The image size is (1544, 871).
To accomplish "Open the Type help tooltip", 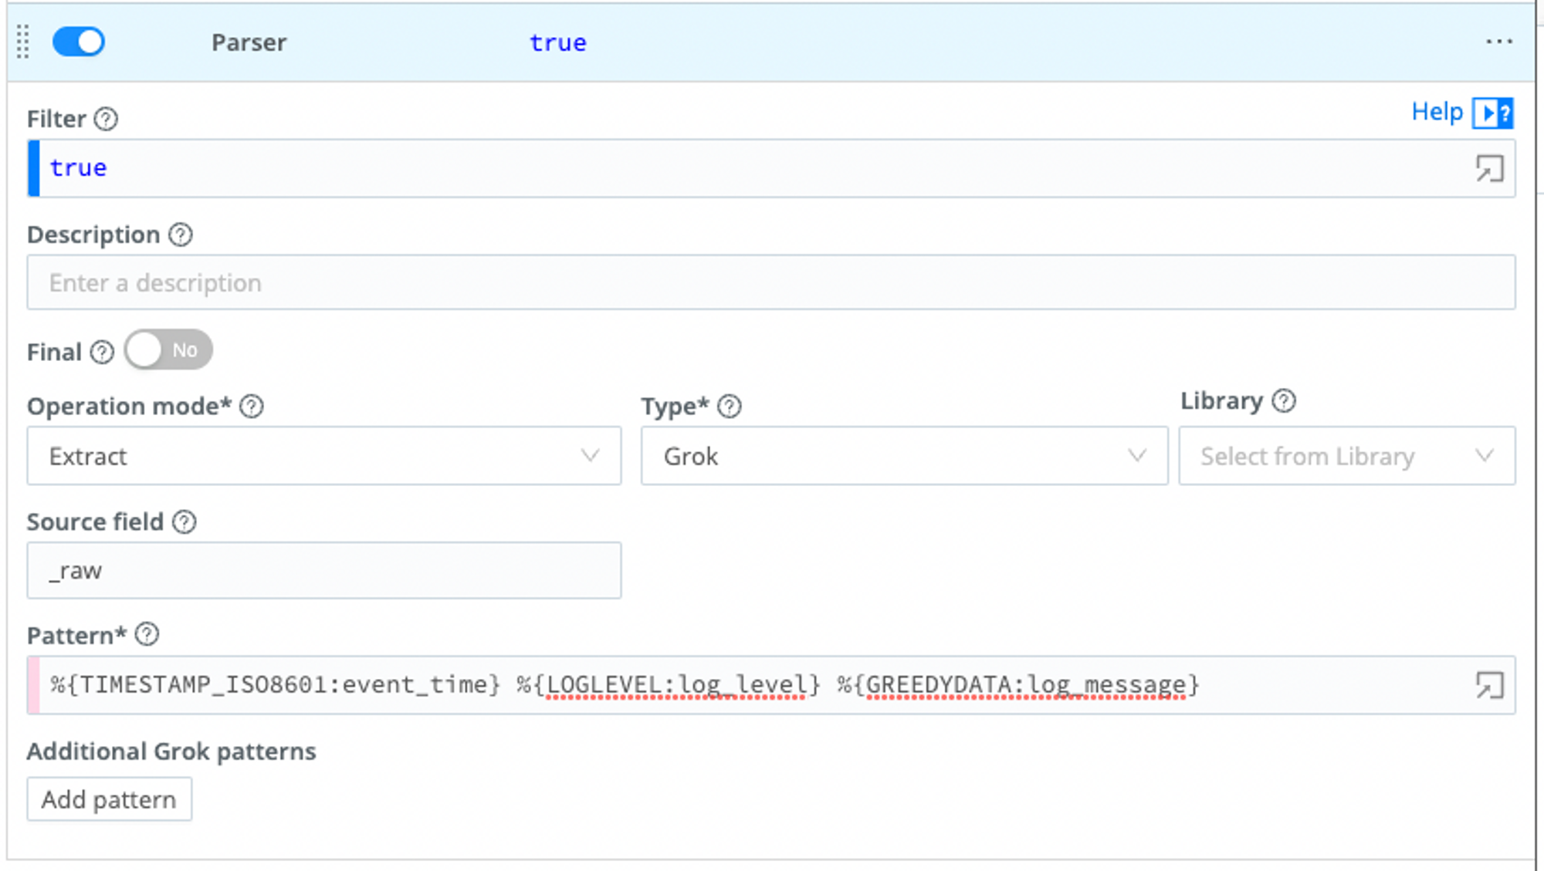I will coord(729,407).
